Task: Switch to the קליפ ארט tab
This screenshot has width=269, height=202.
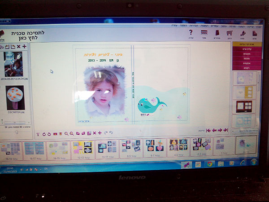Action: [247, 49]
